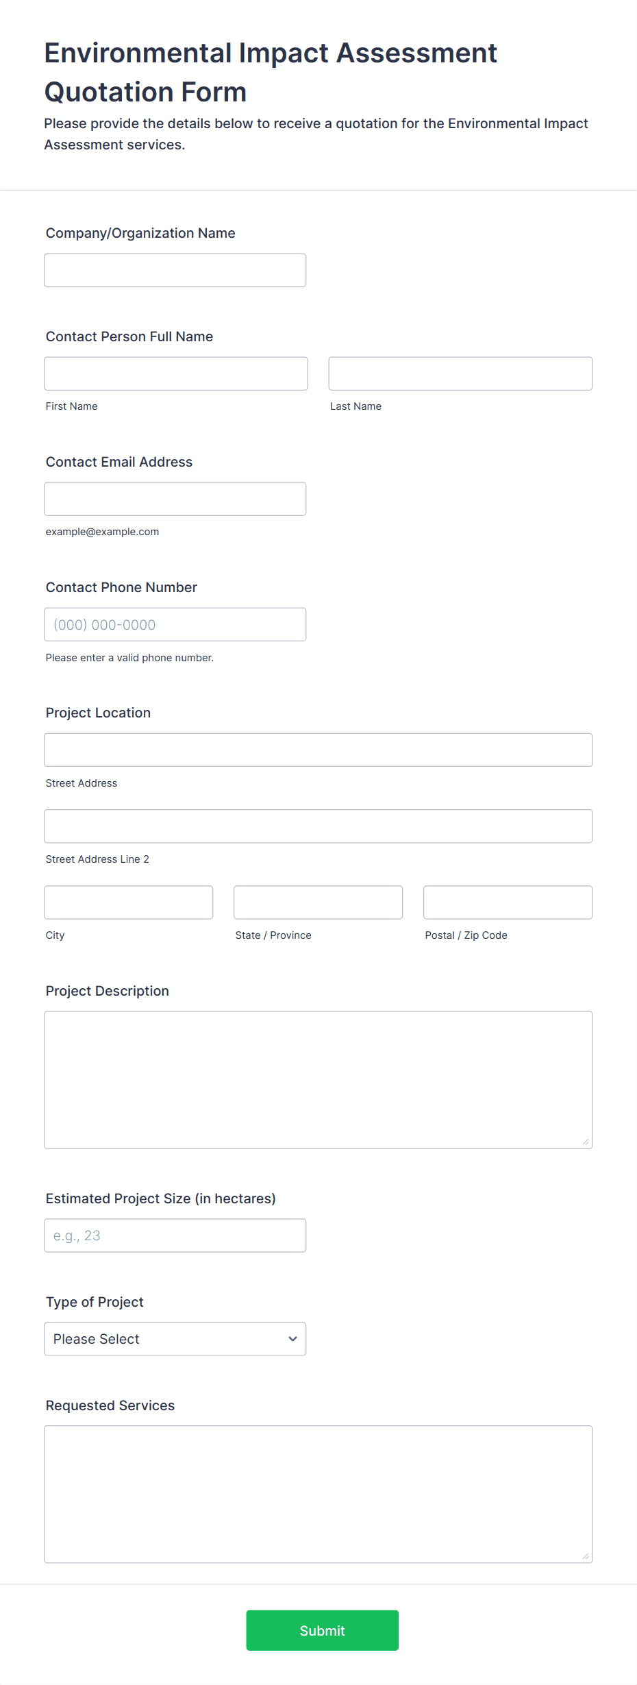Viewport: 637px width, 1685px height.
Task: Click the Type of Project chevron arrow
Action: pyautogui.click(x=293, y=1339)
